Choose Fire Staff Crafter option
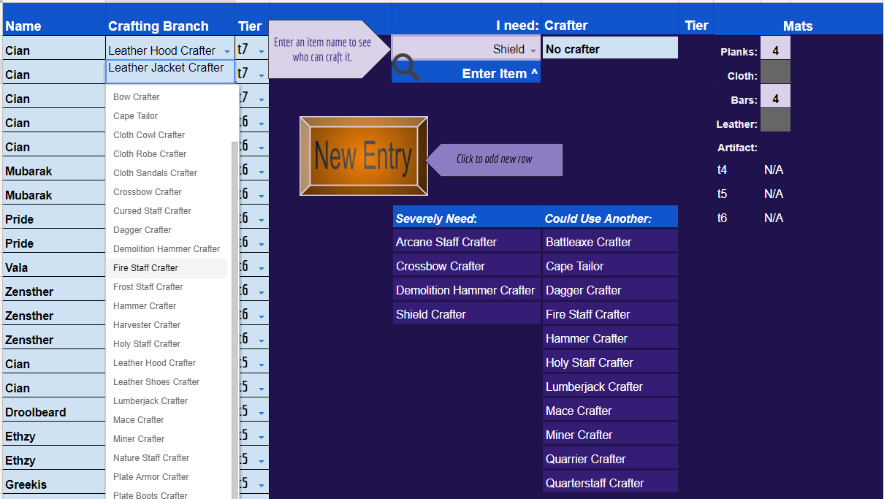 pos(145,268)
